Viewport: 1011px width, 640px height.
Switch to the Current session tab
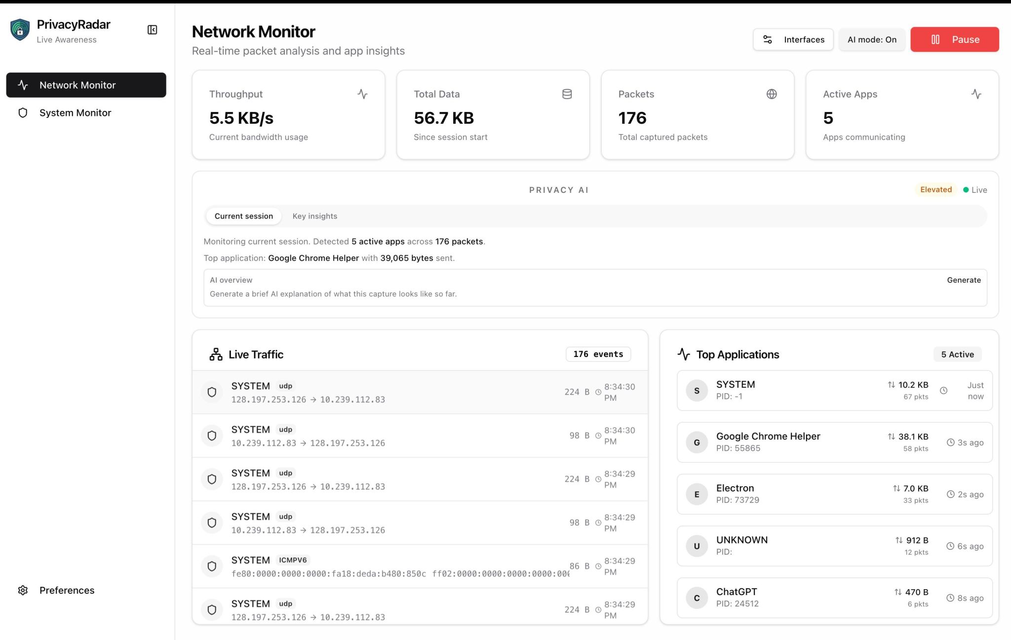(x=243, y=216)
